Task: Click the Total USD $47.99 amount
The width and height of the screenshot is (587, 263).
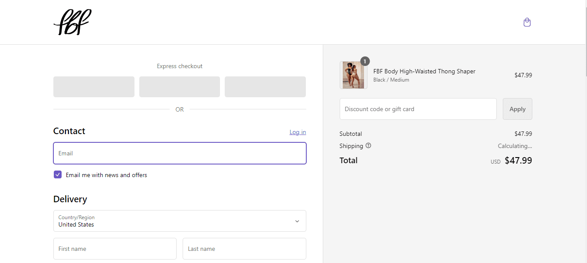Action: (512, 161)
